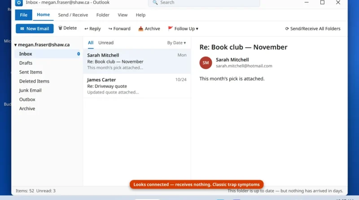Click "Items: 52" in status bar

click(25, 191)
